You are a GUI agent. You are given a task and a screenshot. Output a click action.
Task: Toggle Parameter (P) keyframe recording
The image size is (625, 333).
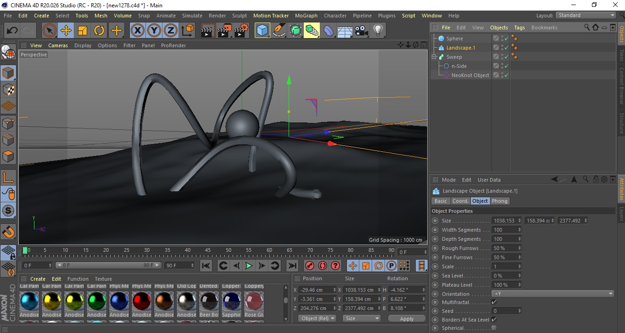pos(391,266)
